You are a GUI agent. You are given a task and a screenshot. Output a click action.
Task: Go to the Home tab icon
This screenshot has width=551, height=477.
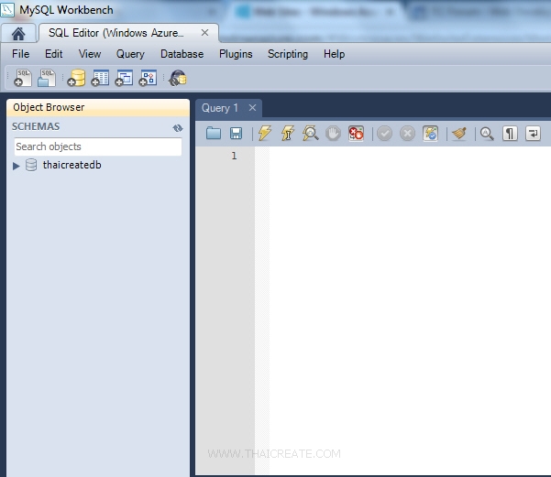(18, 34)
